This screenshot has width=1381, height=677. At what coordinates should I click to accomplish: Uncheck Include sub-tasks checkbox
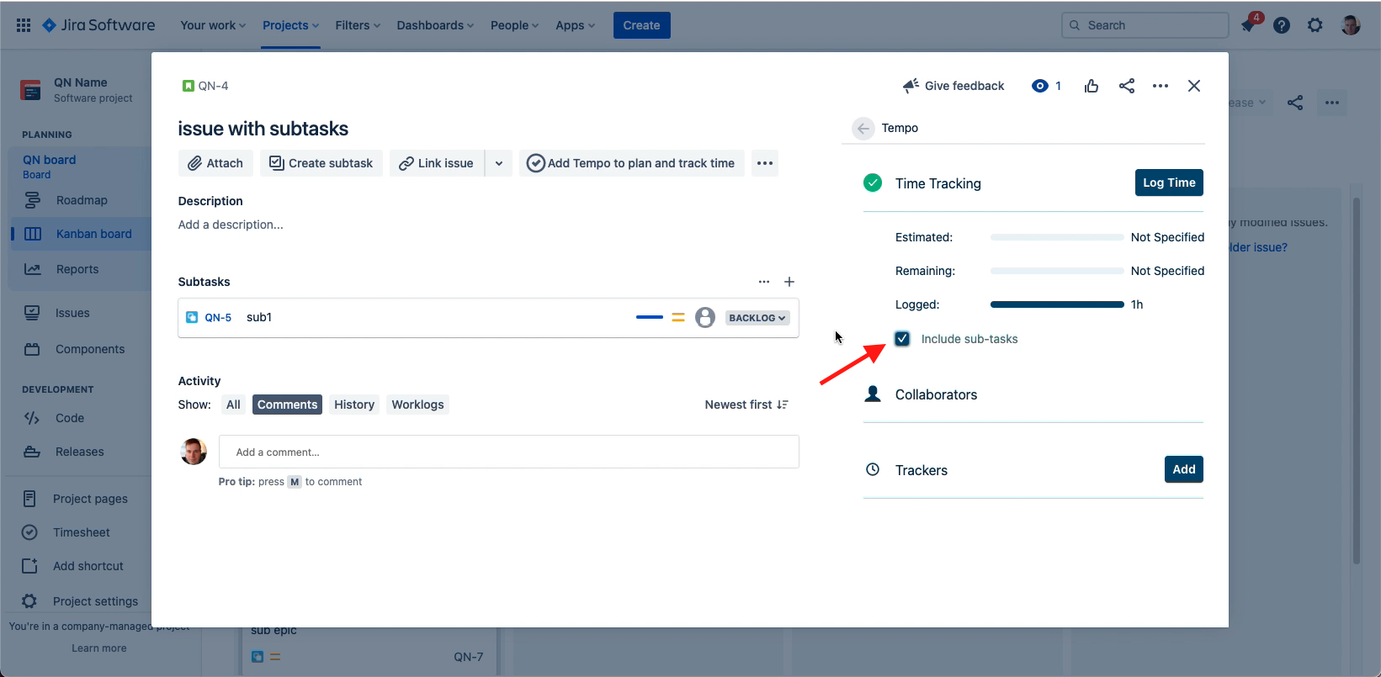click(x=902, y=339)
